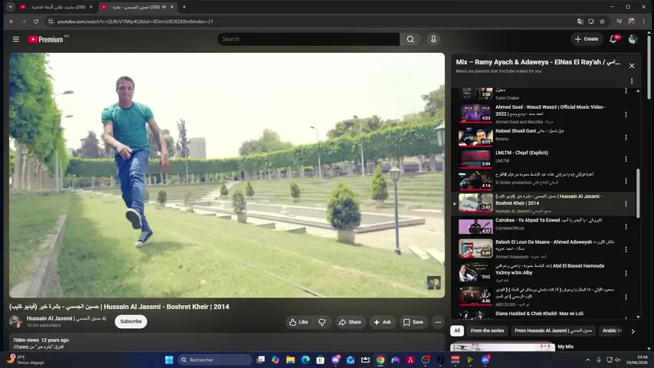Screen dimensions: 654x368
Task: Start voice search with microphone icon
Action: 433,39
